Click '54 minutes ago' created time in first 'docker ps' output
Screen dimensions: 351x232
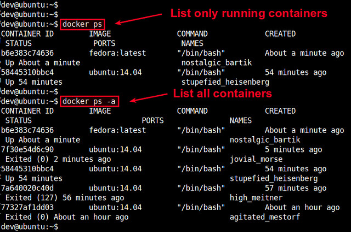(x=296, y=72)
